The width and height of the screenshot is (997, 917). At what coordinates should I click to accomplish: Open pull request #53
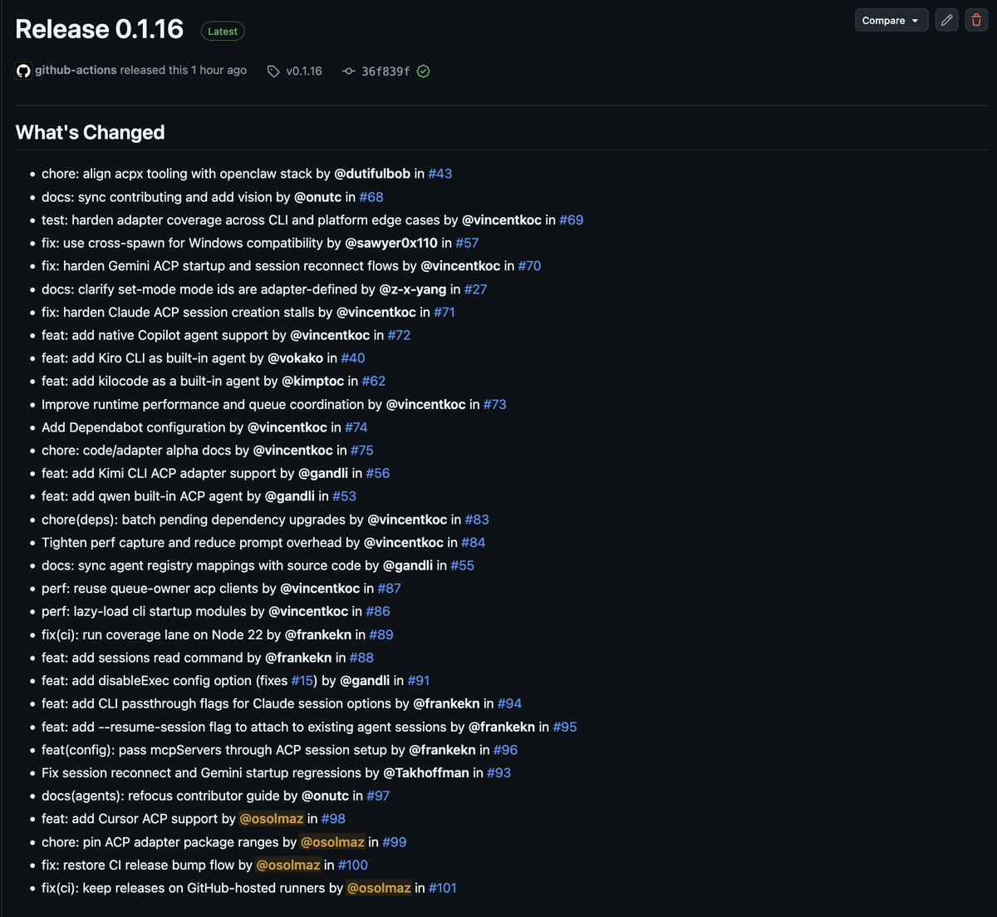point(345,496)
